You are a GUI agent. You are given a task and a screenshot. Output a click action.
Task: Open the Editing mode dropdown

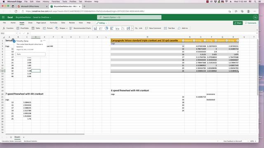click(102, 23)
